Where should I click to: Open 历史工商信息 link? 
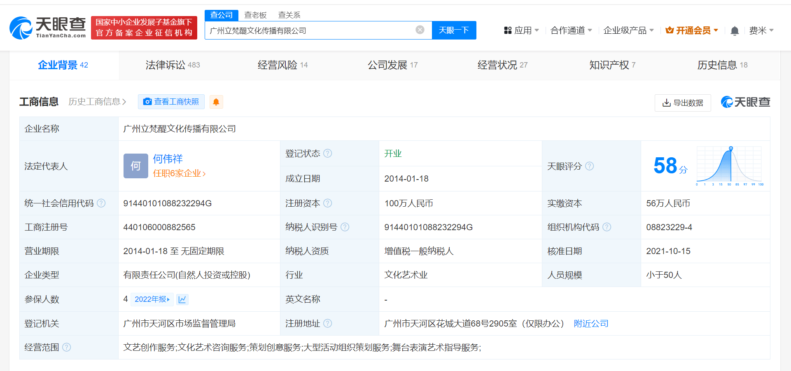click(x=97, y=102)
